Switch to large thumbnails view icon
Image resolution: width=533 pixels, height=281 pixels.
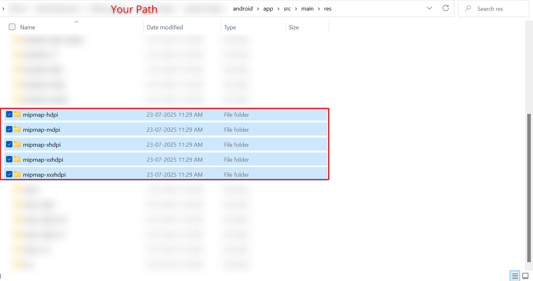point(525,276)
